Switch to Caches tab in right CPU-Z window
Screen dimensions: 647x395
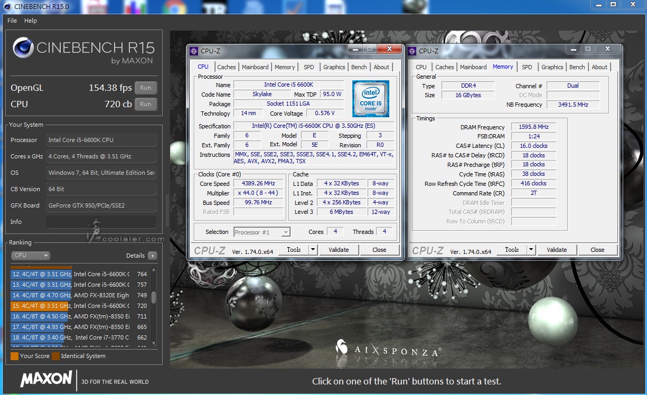pyautogui.click(x=445, y=67)
